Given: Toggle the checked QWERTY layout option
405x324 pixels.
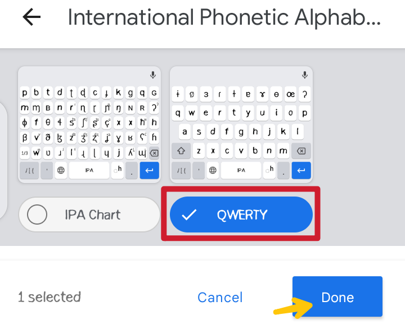Looking at the screenshot, I should click(241, 215).
